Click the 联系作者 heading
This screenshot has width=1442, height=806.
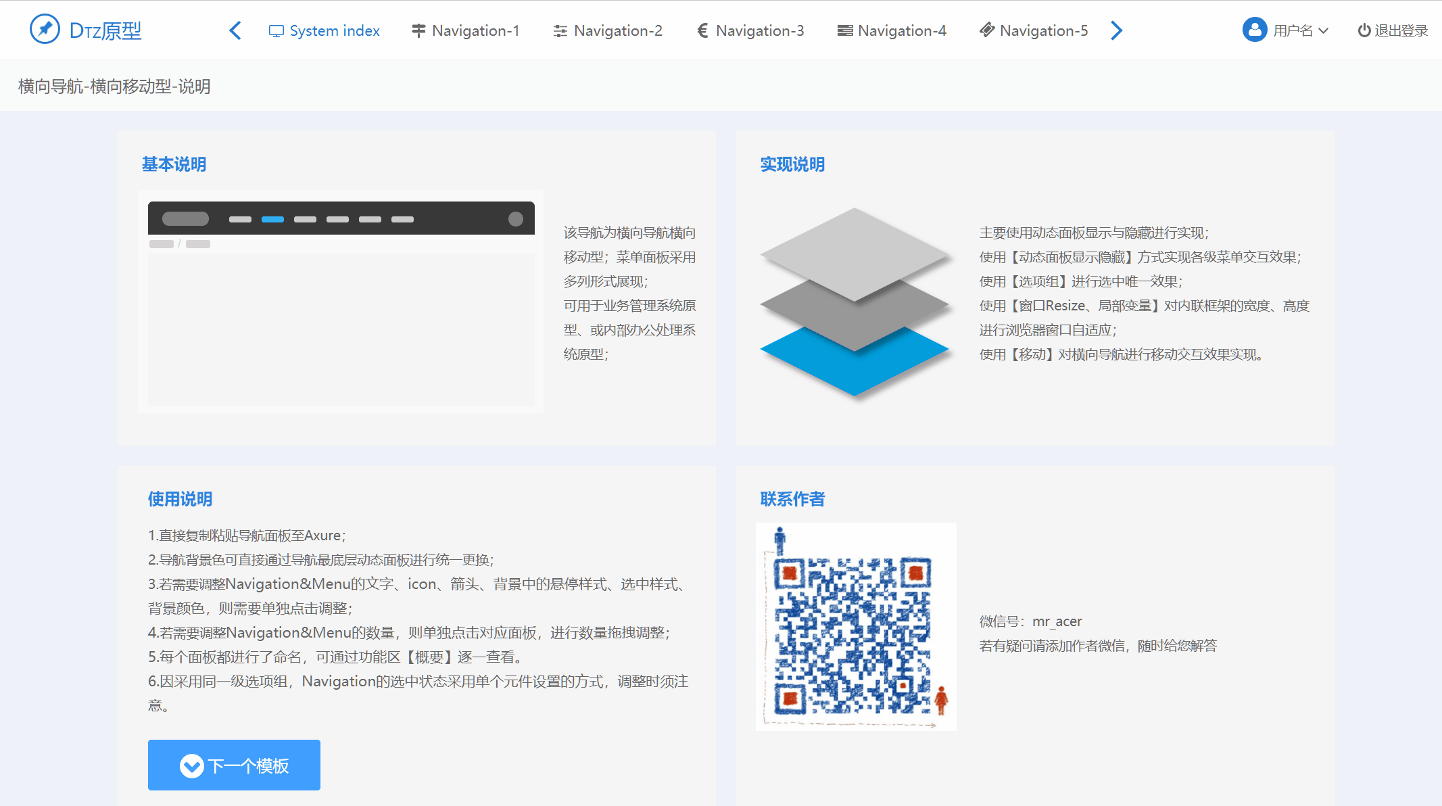pos(792,499)
